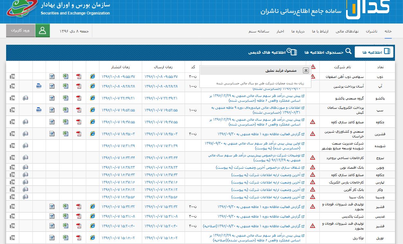Click the وسینا send time ۱۶:۳۵:۵۶
Viewport: 403px width, 244px height.
point(161,197)
